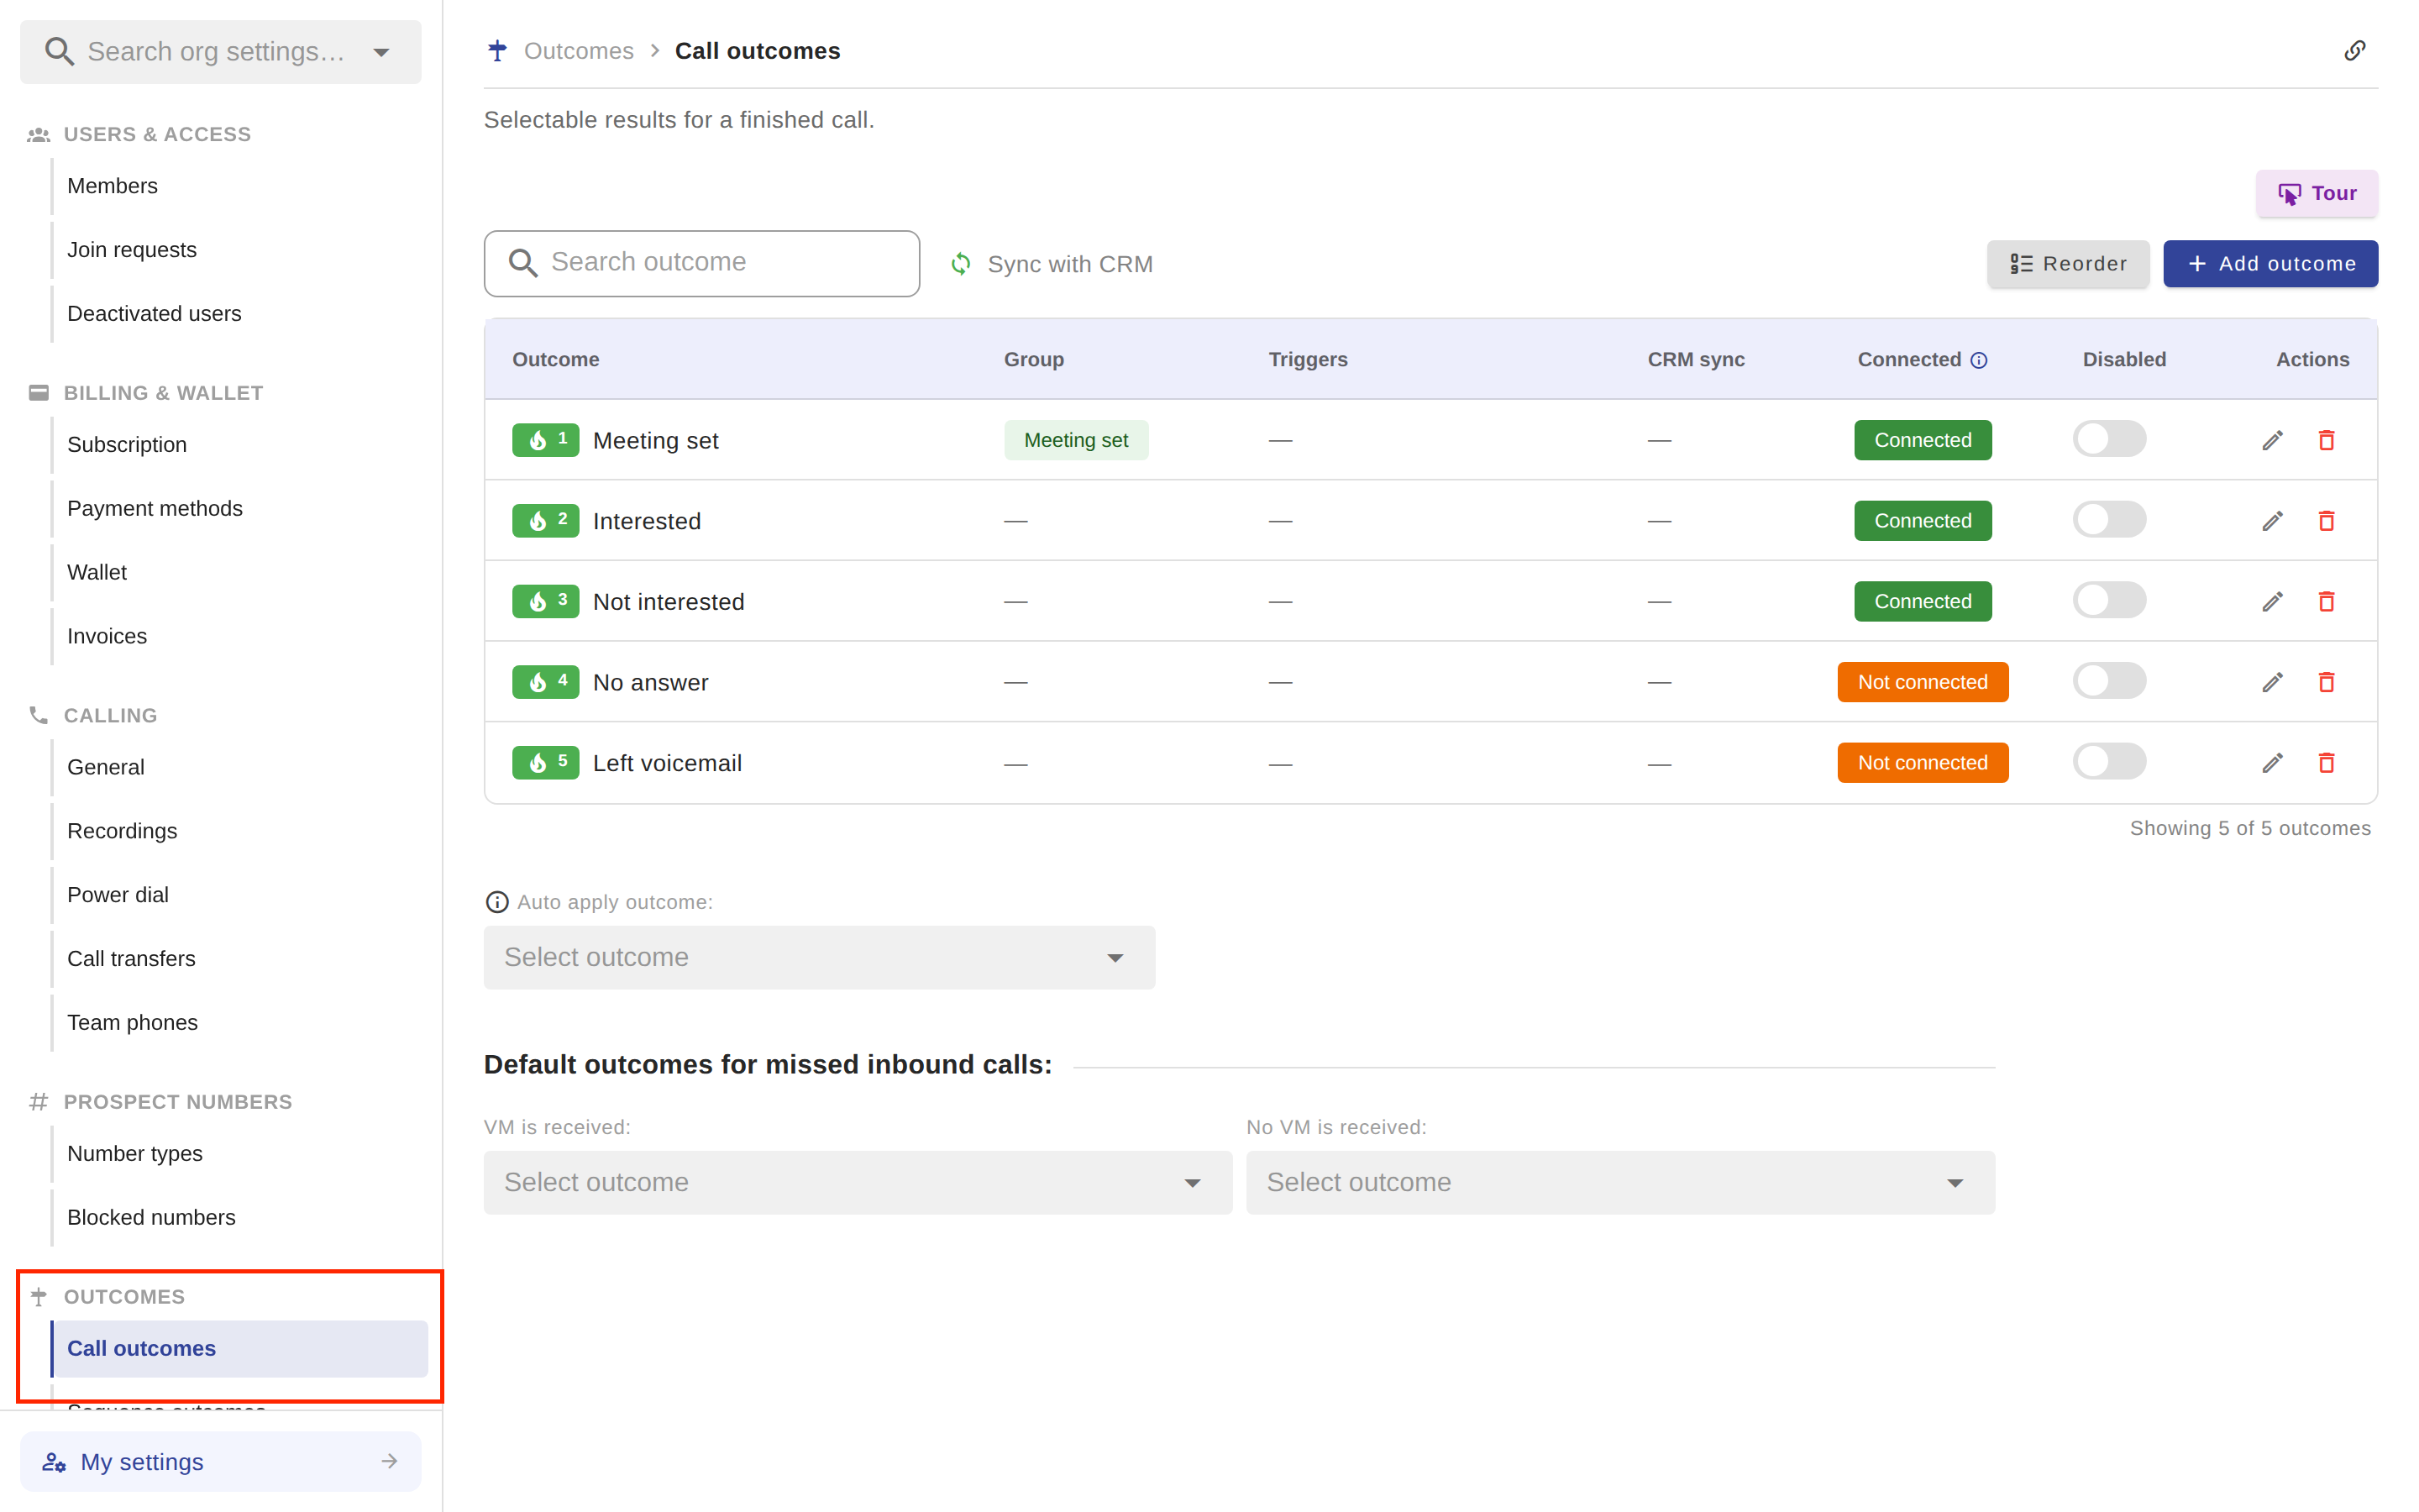The height and width of the screenshot is (1512, 2419).
Task: Click the hotkey 5 badge for Left voicemail
Action: [x=546, y=763]
